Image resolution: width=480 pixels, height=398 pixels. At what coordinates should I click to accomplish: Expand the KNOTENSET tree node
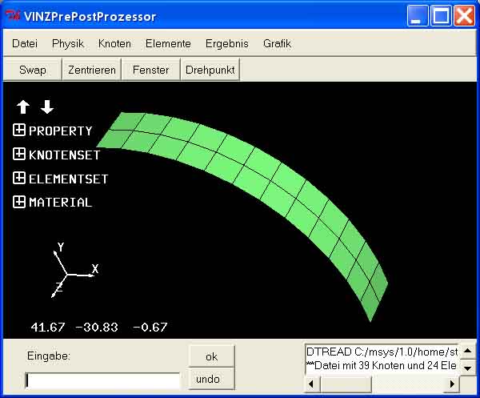pos(19,154)
